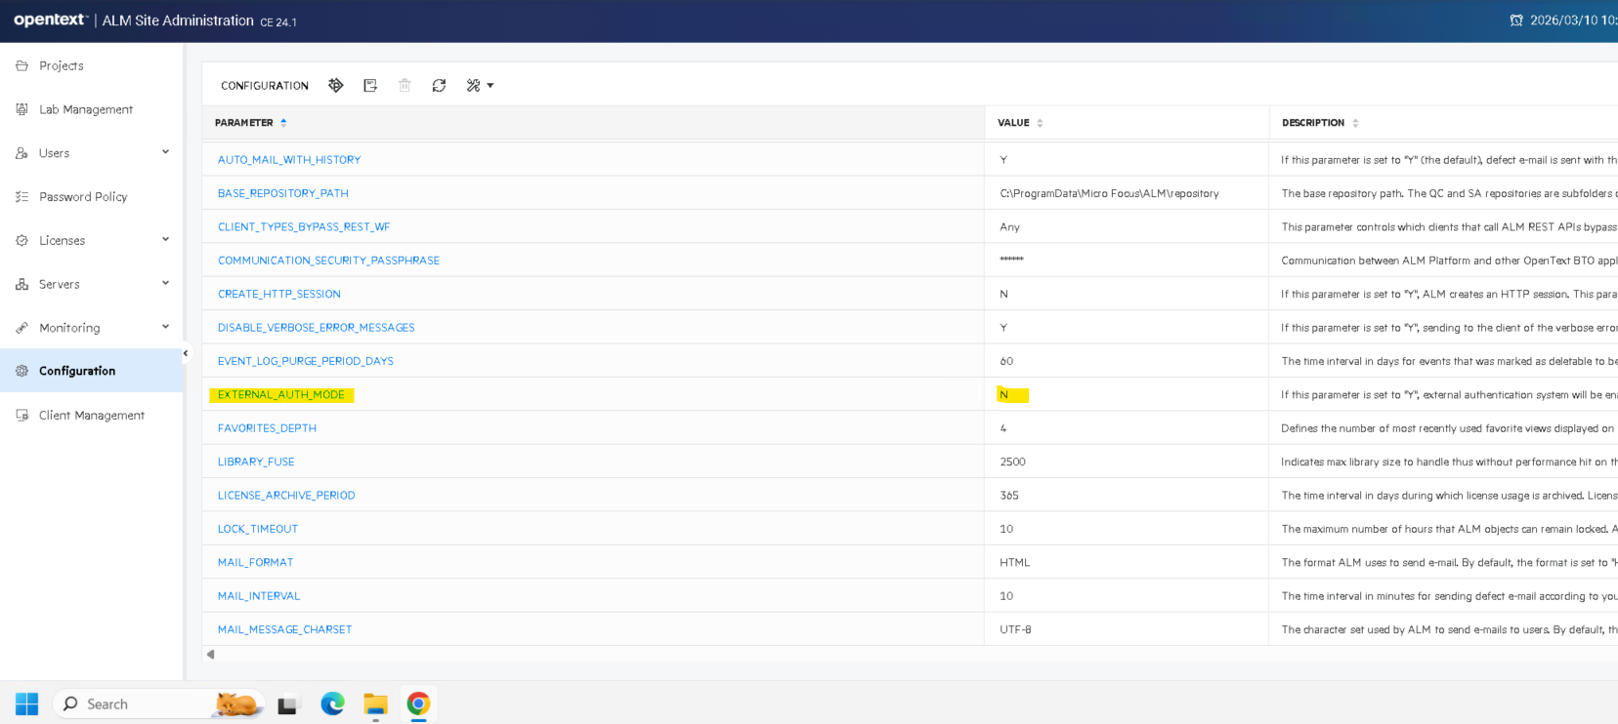Click the VALUE column sort icon
1618x724 pixels.
pos(1040,123)
